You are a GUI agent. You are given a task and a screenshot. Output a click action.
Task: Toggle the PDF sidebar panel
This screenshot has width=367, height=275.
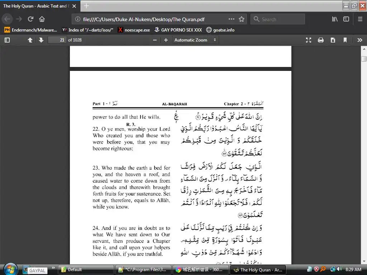point(7,40)
